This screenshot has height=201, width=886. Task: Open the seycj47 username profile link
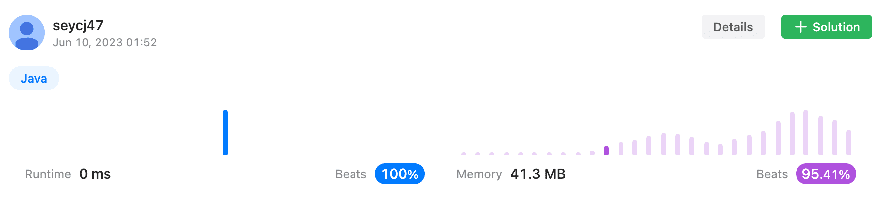tap(78, 25)
